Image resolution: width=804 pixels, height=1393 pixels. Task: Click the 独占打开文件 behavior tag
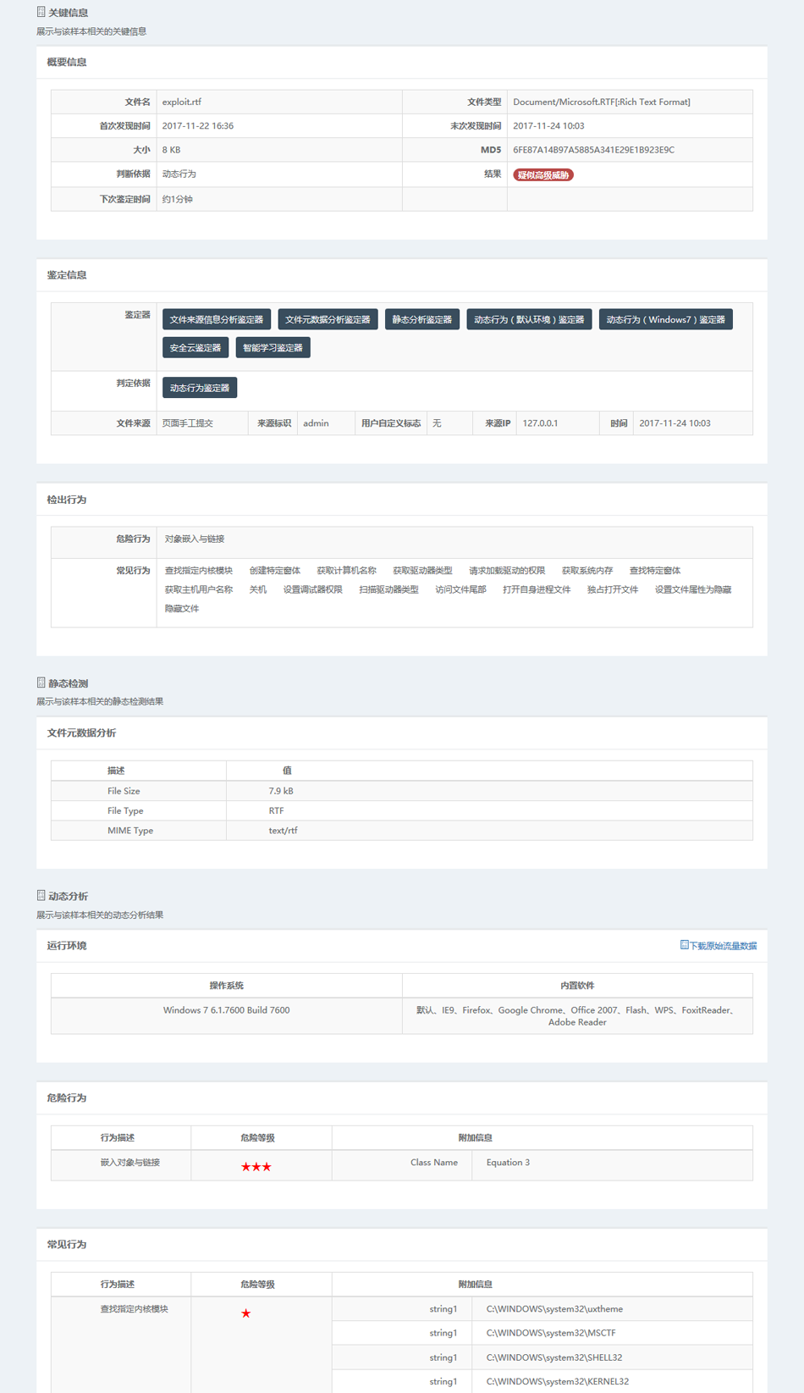point(613,589)
